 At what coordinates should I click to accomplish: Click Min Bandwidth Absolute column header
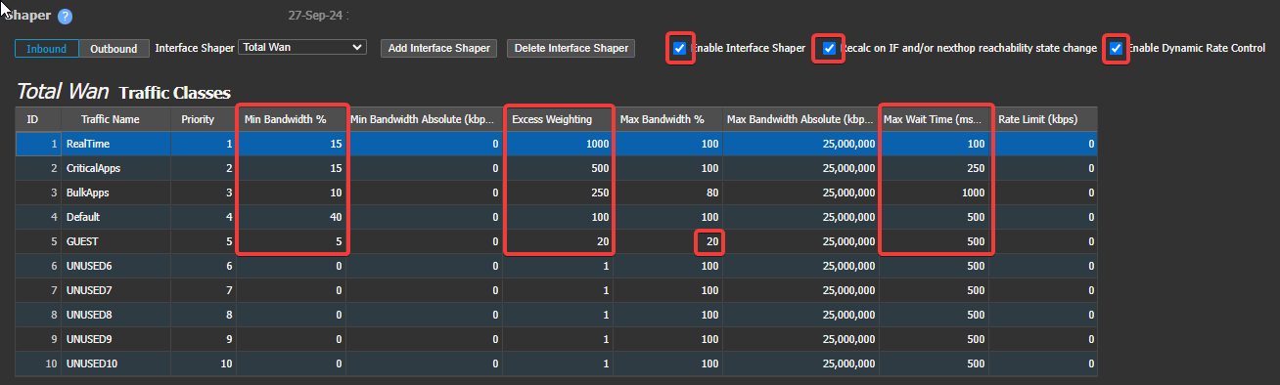425,119
